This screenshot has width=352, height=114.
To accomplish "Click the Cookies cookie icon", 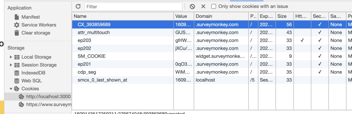I will [x=17, y=89].
